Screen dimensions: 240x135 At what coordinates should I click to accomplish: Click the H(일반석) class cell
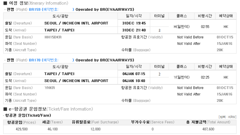[x=181, y=27]
